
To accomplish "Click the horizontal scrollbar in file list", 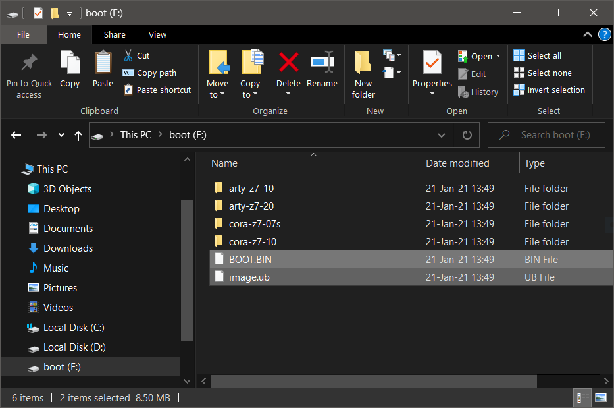I will pyautogui.click(x=374, y=381).
